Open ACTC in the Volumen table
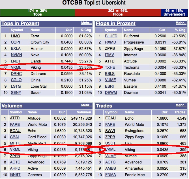Screen dimensions: 189x179 pyautogui.click(x=15, y=162)
